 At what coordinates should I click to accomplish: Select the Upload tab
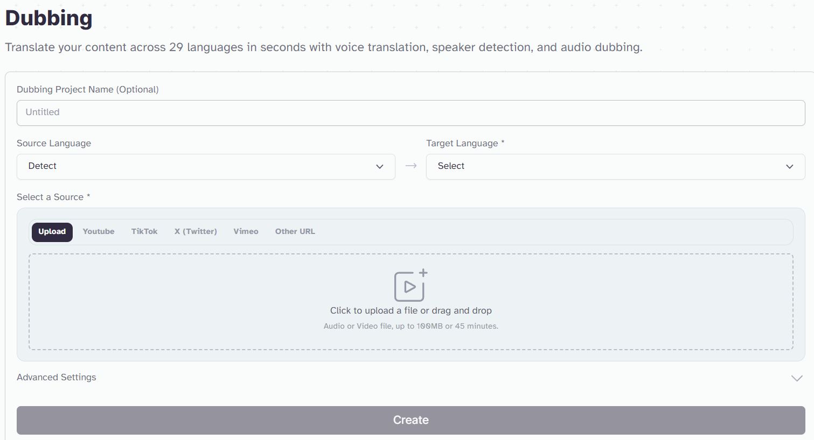coord(52,232)
